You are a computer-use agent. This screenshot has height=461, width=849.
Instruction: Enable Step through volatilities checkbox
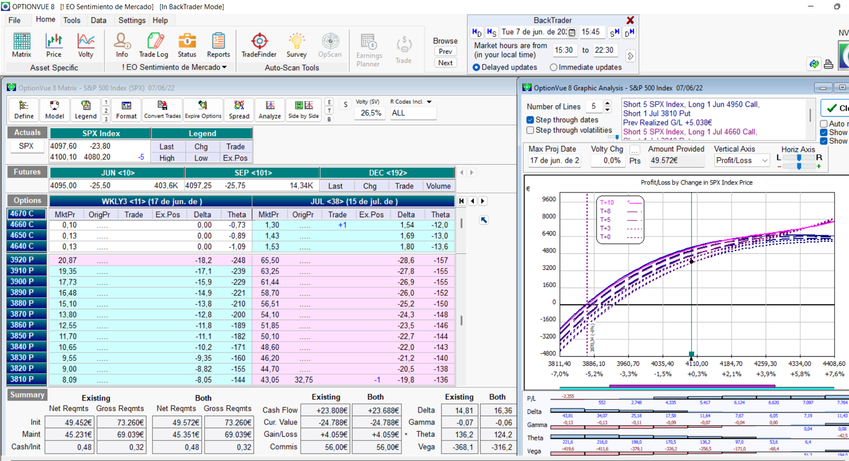(530, 130)
